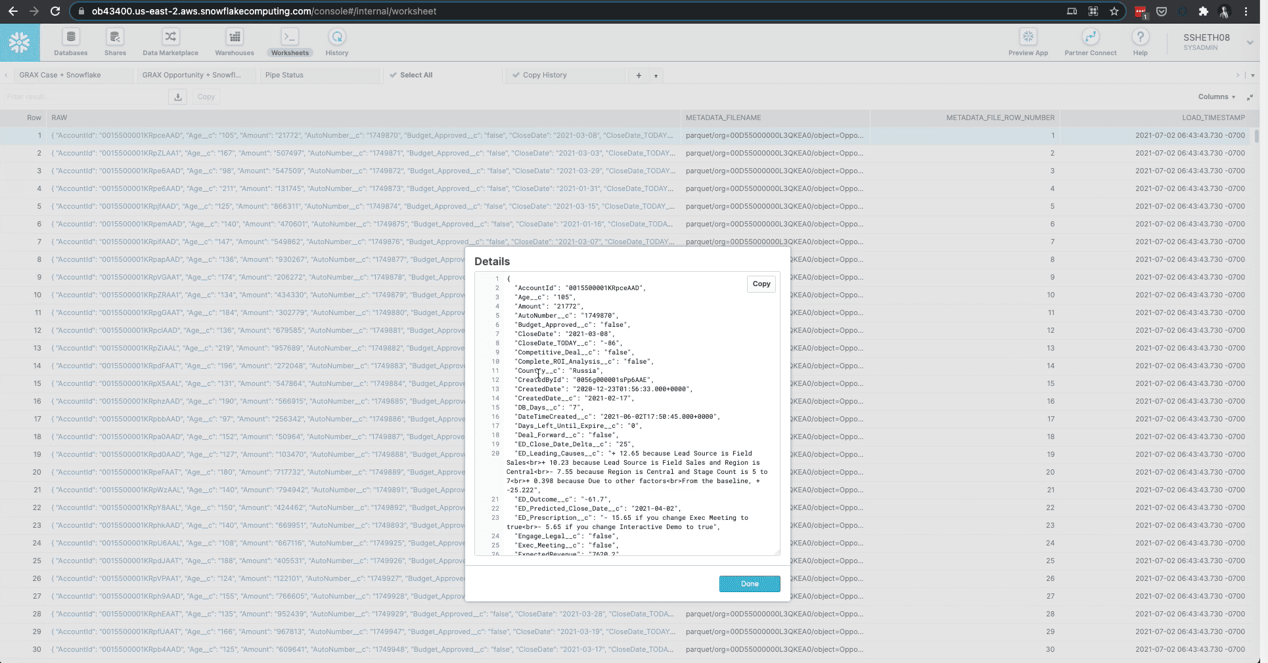Click the Snowflake logo
The width and height of the screenshot is (1268, 663).
click(20, 43)
